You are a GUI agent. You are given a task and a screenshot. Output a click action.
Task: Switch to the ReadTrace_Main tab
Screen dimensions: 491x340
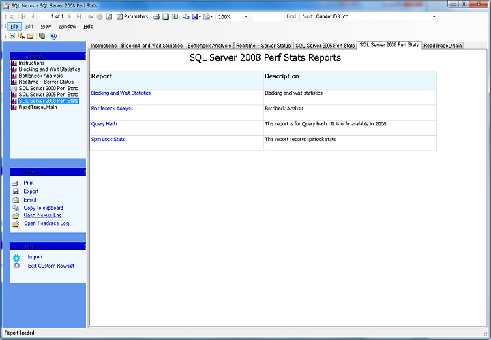tap(443, 46)
